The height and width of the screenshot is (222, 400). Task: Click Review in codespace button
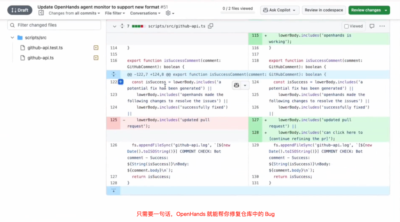[x=324, y=10]
